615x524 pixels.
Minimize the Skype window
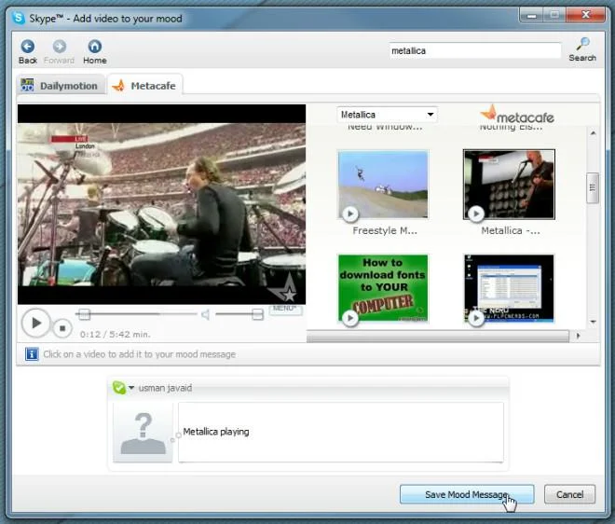click(532, 15)
